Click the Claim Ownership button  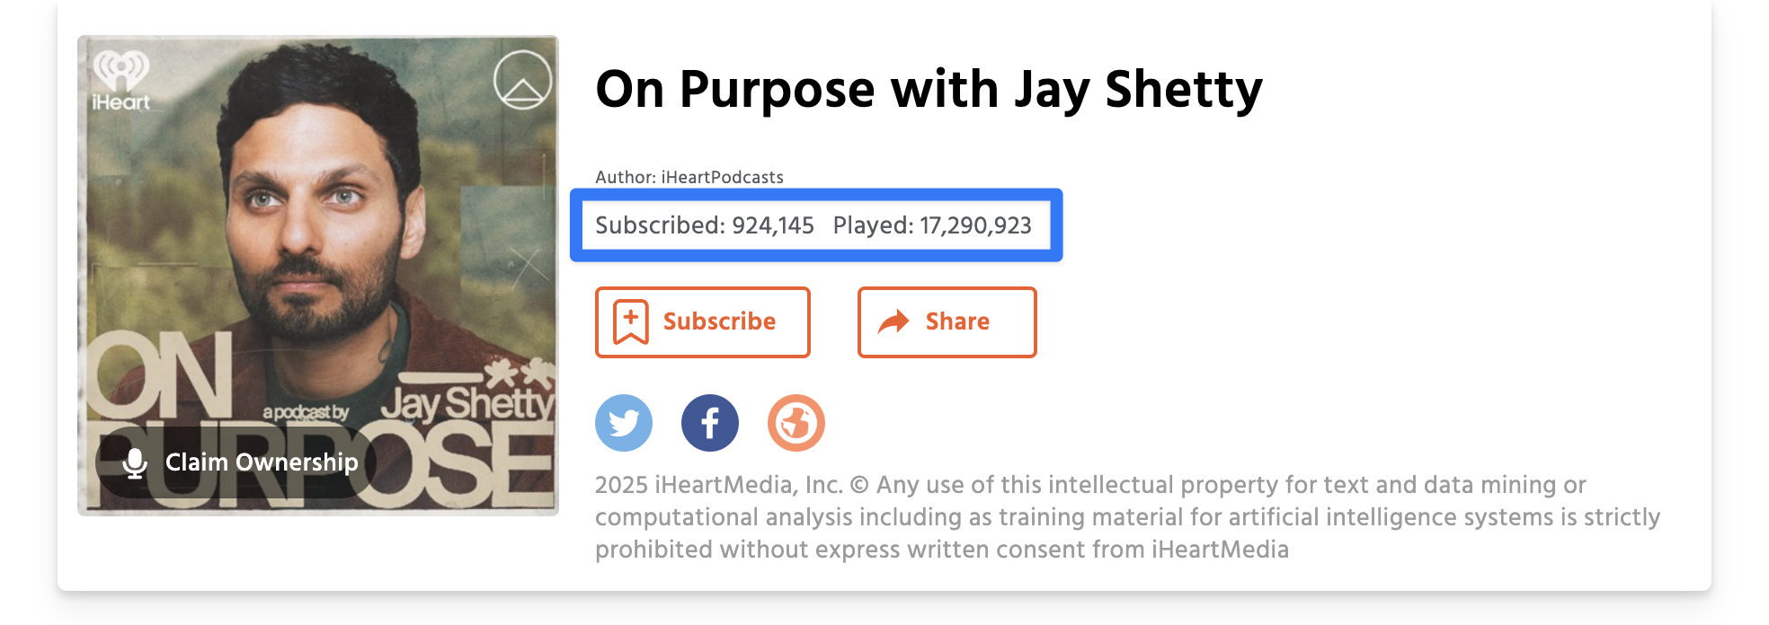click(x=229, y=463)
